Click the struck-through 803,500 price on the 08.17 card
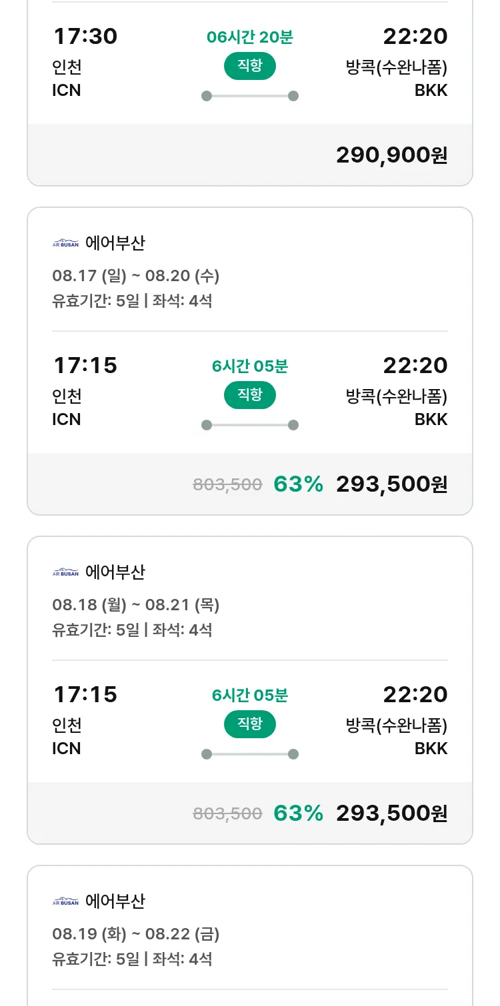 [x=227, y=484]
